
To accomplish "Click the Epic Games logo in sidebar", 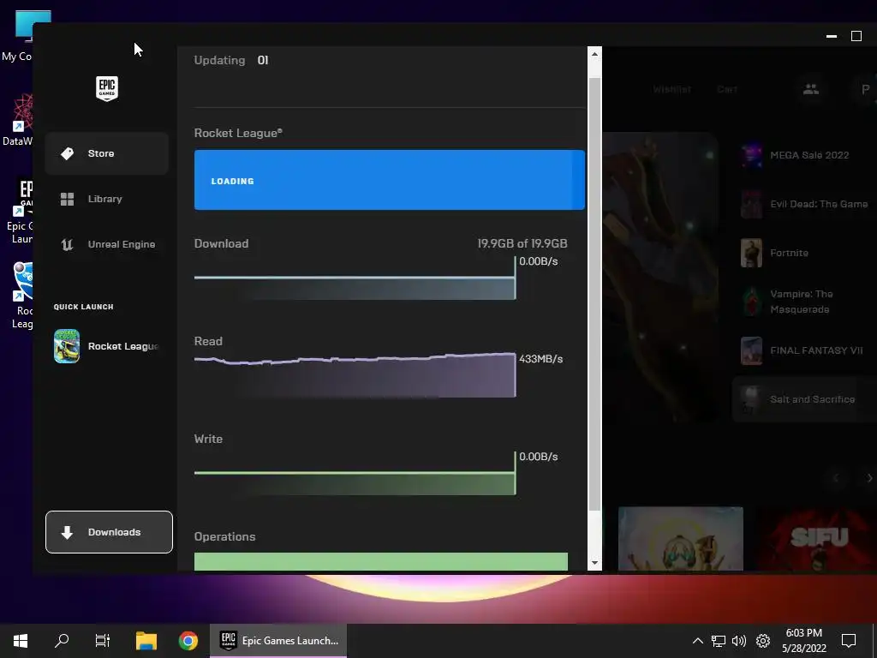I will tap(107, 88).
